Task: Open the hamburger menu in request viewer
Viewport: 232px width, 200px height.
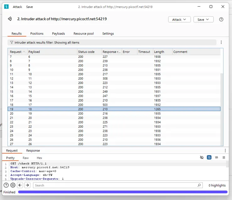Action: click(x=224, y=158)
